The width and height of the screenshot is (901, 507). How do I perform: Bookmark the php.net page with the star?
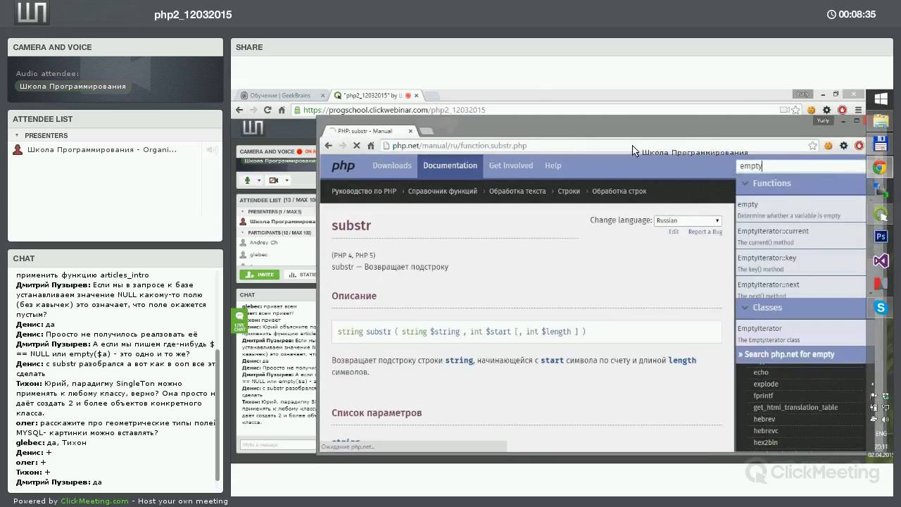[813, 146]
